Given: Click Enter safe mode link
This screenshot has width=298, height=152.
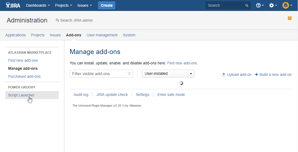Looking at the screenshot, I should pyautogui.click(x=171, y=95).
